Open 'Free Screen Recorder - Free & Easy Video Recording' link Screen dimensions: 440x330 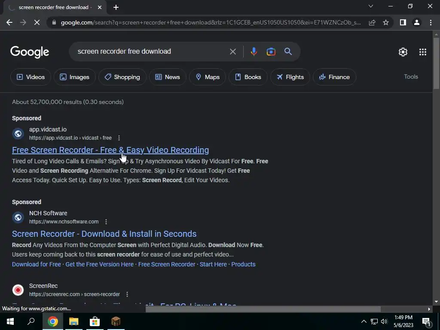[110, 150]
